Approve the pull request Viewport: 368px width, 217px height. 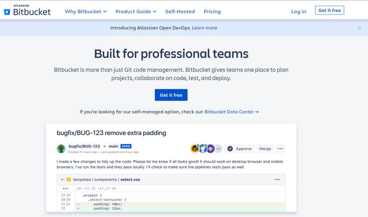coord(240,149)
